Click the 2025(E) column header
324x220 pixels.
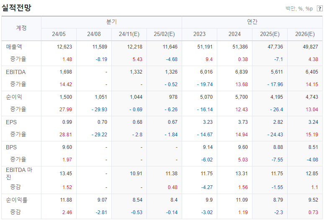(x=270, y=34)
